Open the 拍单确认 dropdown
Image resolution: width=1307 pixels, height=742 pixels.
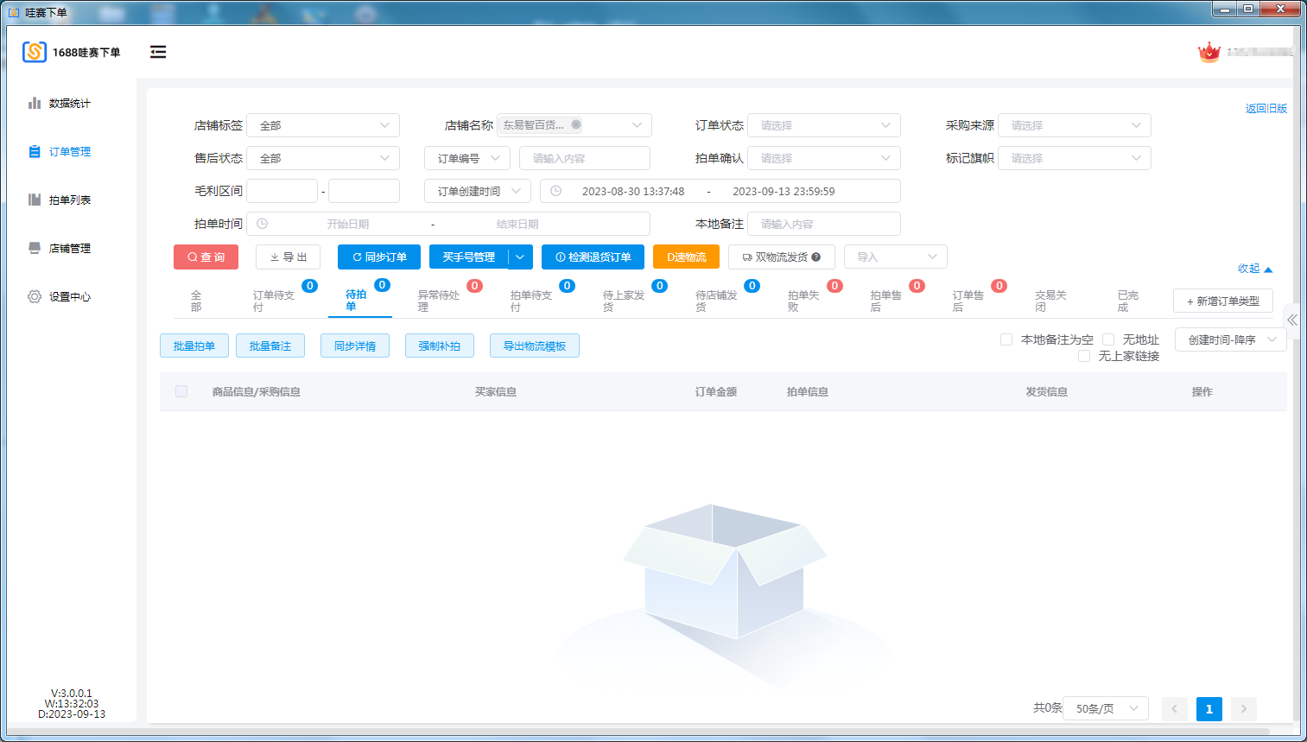click(824, 158)
